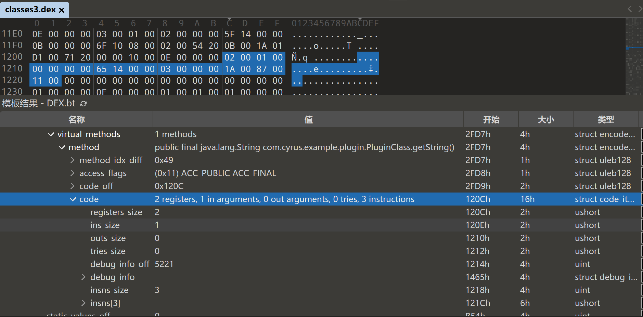Viewport: 643px width, 317px height.
Task: Expand the code_off node
Action: point(72,186)
